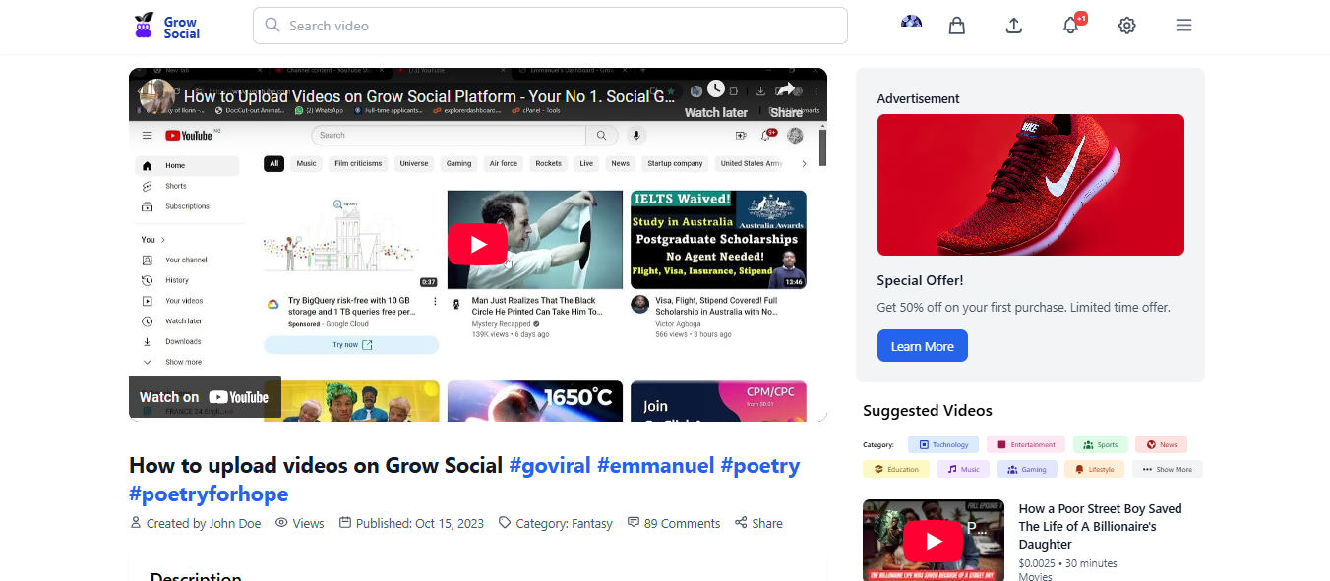The image size is (1330, 581).
Task: Filter suggestions by Technology category
Action: (943, 444)
